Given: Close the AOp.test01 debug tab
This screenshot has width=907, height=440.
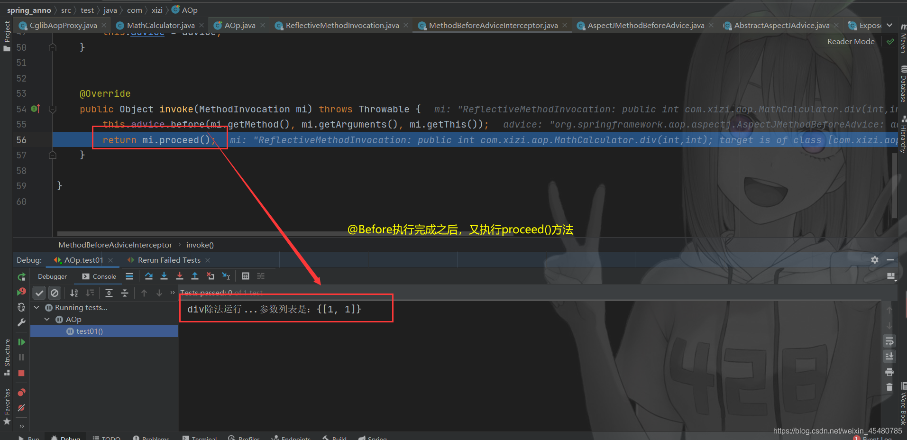Looking at the screenshot, I should [x=110, y=260].
